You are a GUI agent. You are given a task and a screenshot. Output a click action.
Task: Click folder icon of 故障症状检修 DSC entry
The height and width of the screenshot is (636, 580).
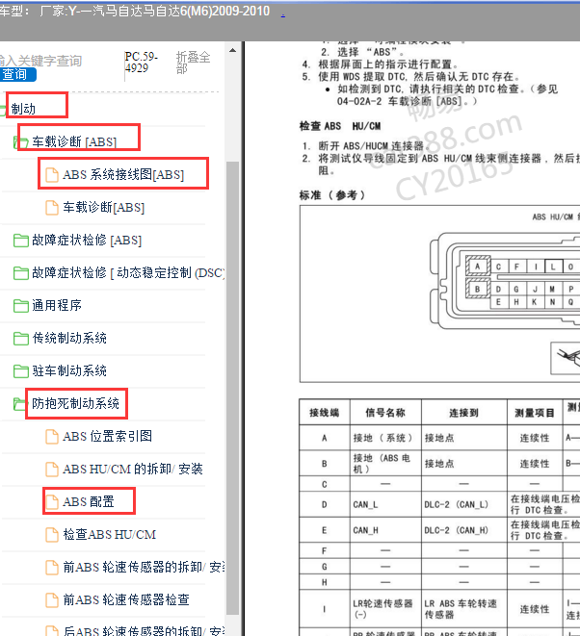click(x=21, y=273)
